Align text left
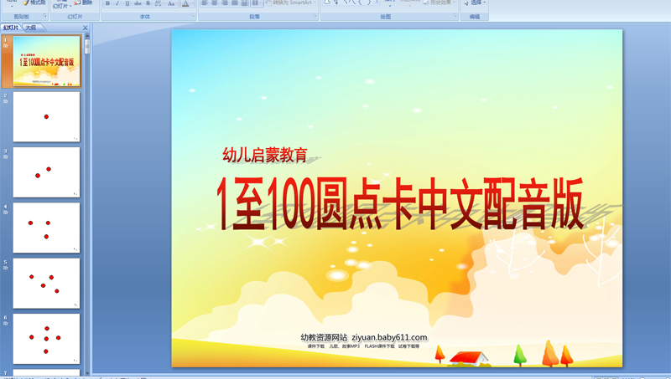This screenshot has height=379, width=671. 205,3
